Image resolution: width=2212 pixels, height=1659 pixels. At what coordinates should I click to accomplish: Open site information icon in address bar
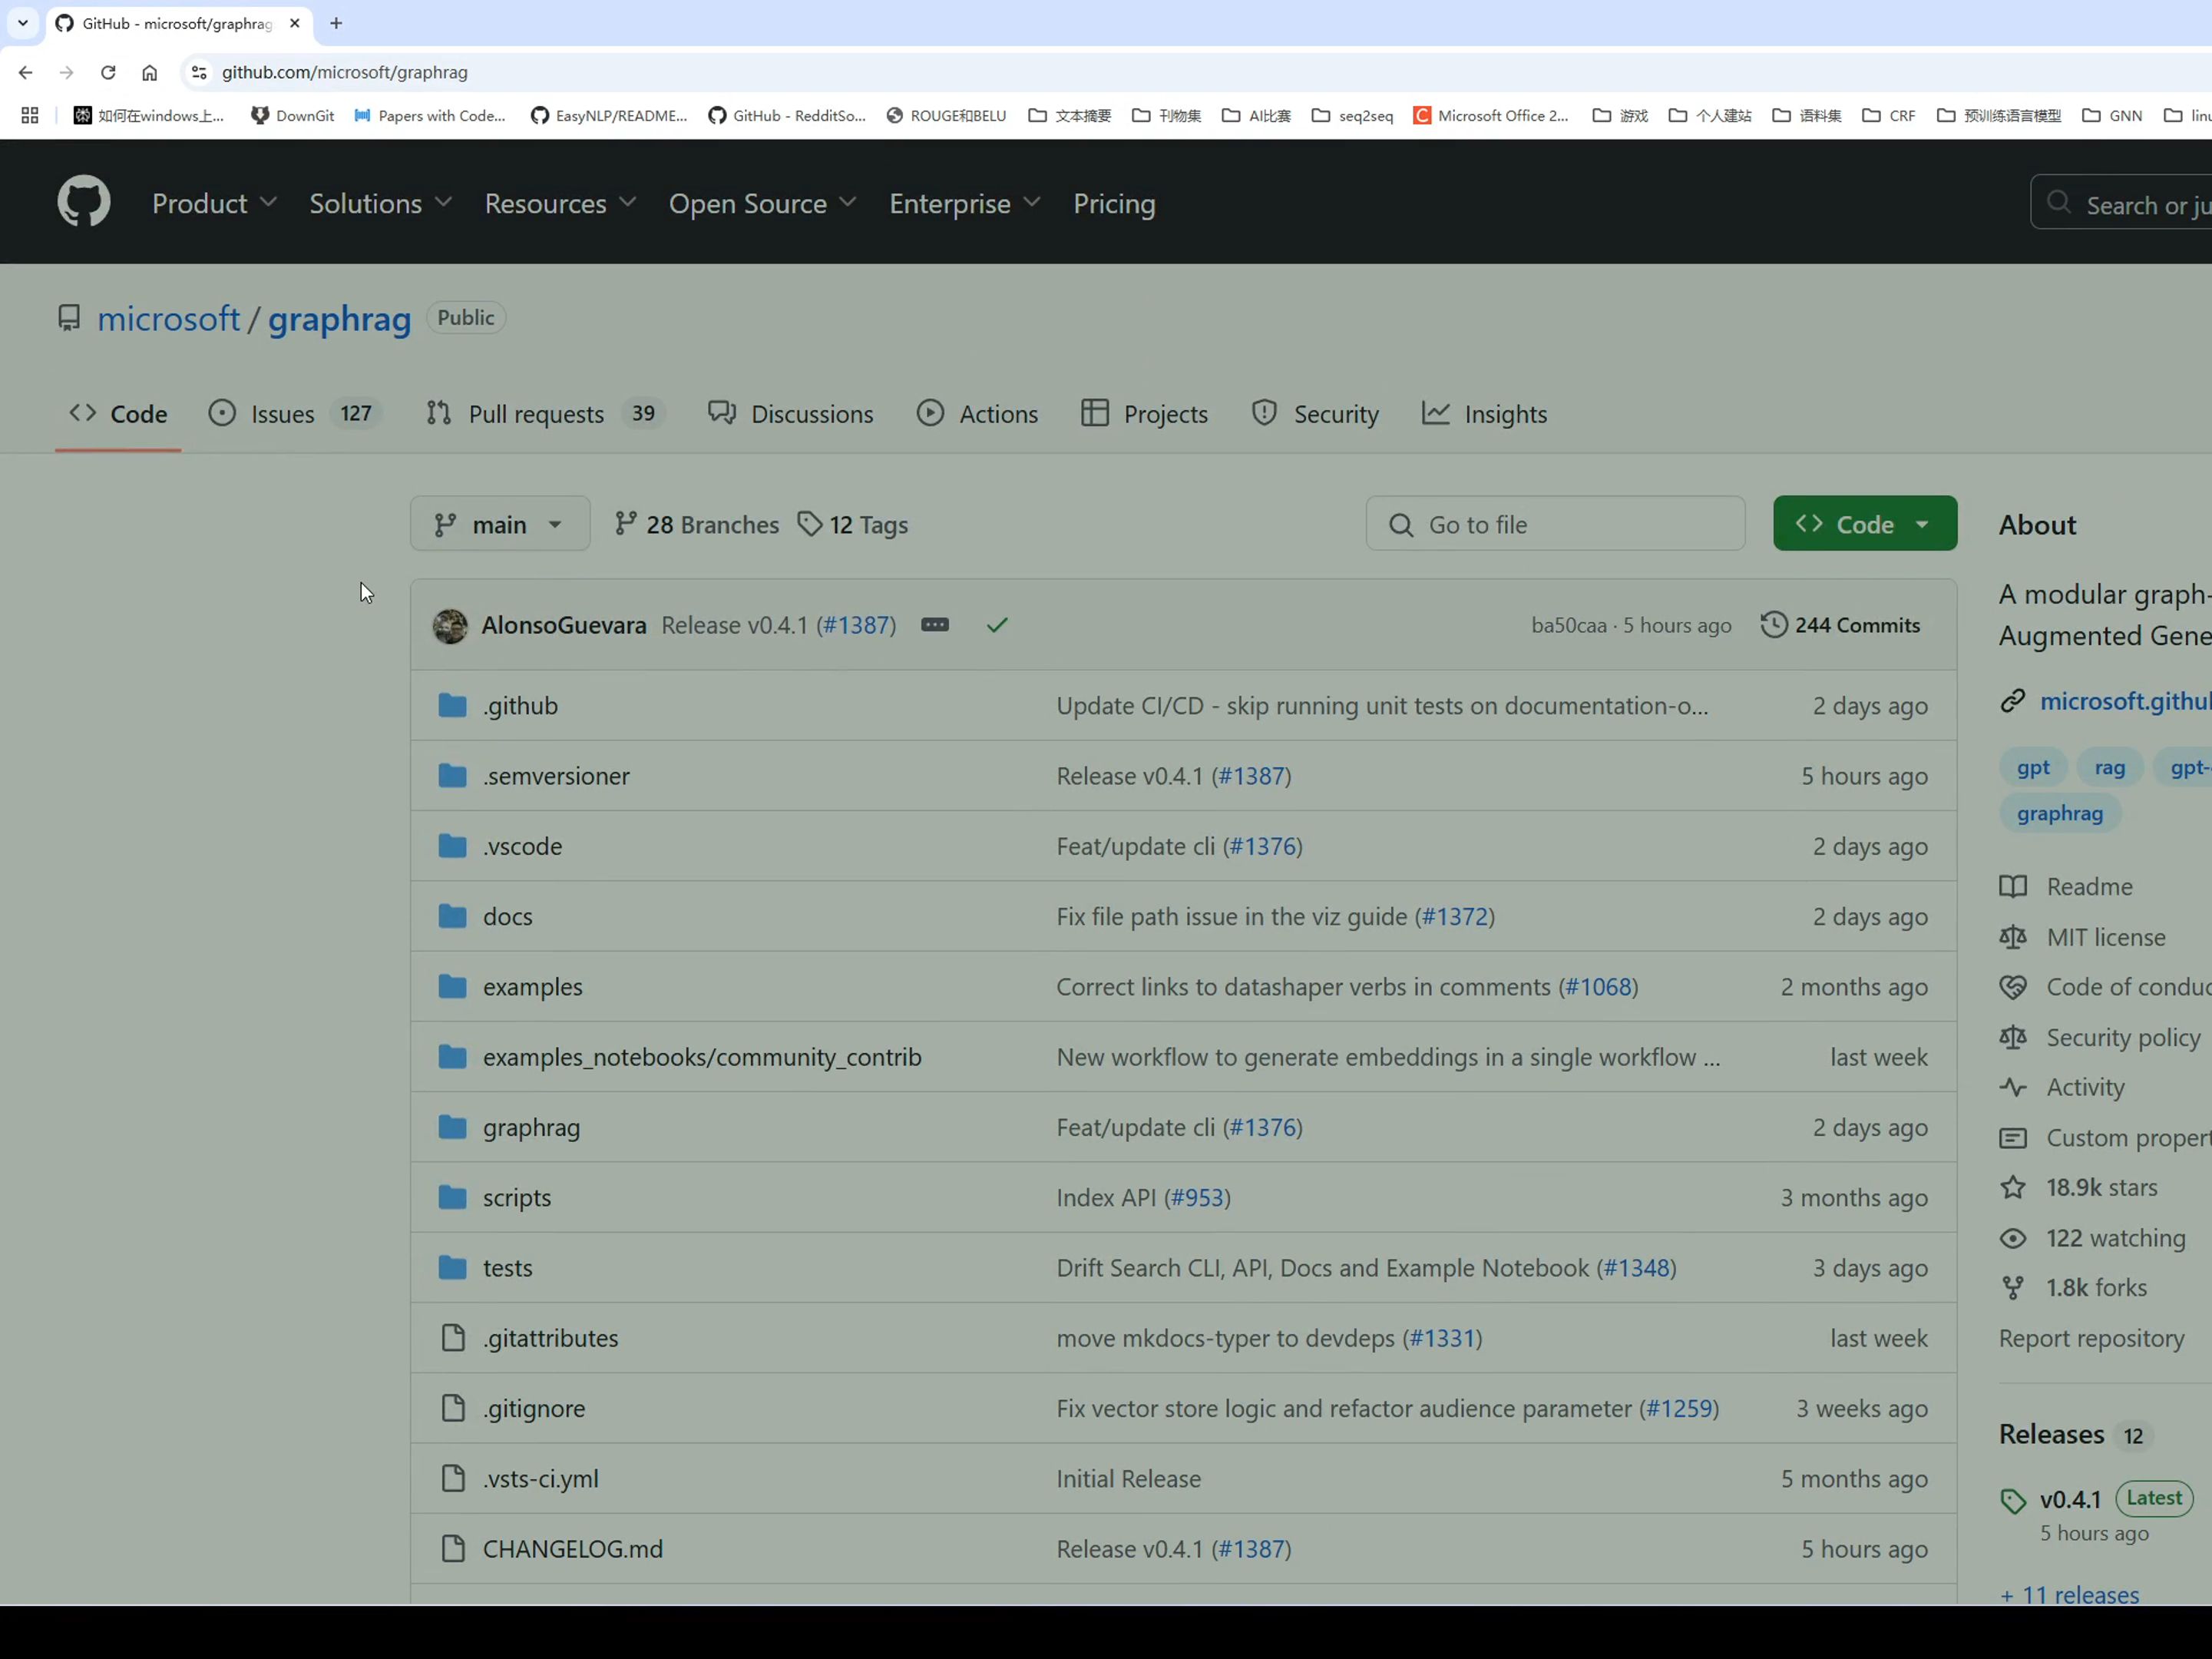[199, 72]
